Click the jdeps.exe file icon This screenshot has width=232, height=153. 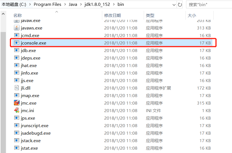(17, 58)
